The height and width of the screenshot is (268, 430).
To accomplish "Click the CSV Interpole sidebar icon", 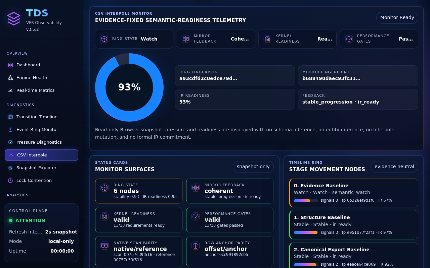I will 11,155.
